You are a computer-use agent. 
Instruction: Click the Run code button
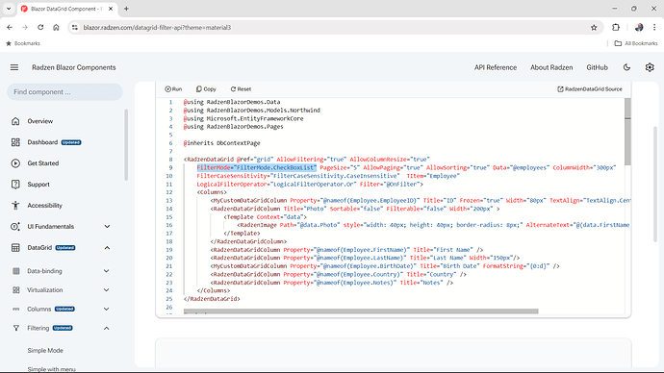pyautogui.click(x=173, y=89)
